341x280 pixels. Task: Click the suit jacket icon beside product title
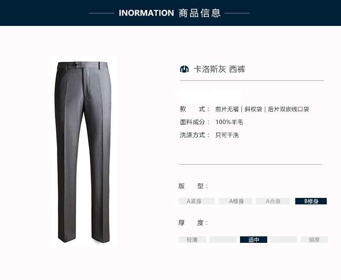pyautogui.click(x=184, y=69)
